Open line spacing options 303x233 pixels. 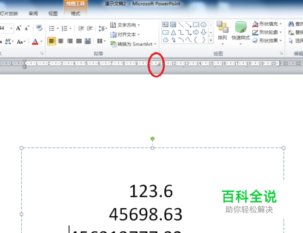tap(103, 28)
